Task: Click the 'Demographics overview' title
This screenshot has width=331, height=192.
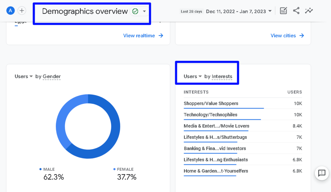Action: [85, 11]
